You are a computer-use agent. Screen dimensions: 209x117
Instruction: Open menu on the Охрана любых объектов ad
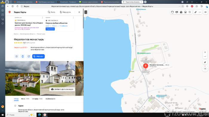click(x=73, y=18)
